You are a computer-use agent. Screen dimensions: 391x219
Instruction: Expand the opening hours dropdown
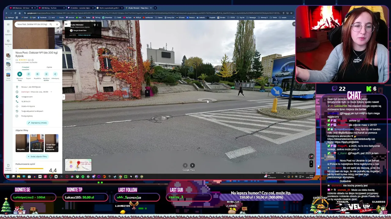pyautogui.click(x=51, y=92)
